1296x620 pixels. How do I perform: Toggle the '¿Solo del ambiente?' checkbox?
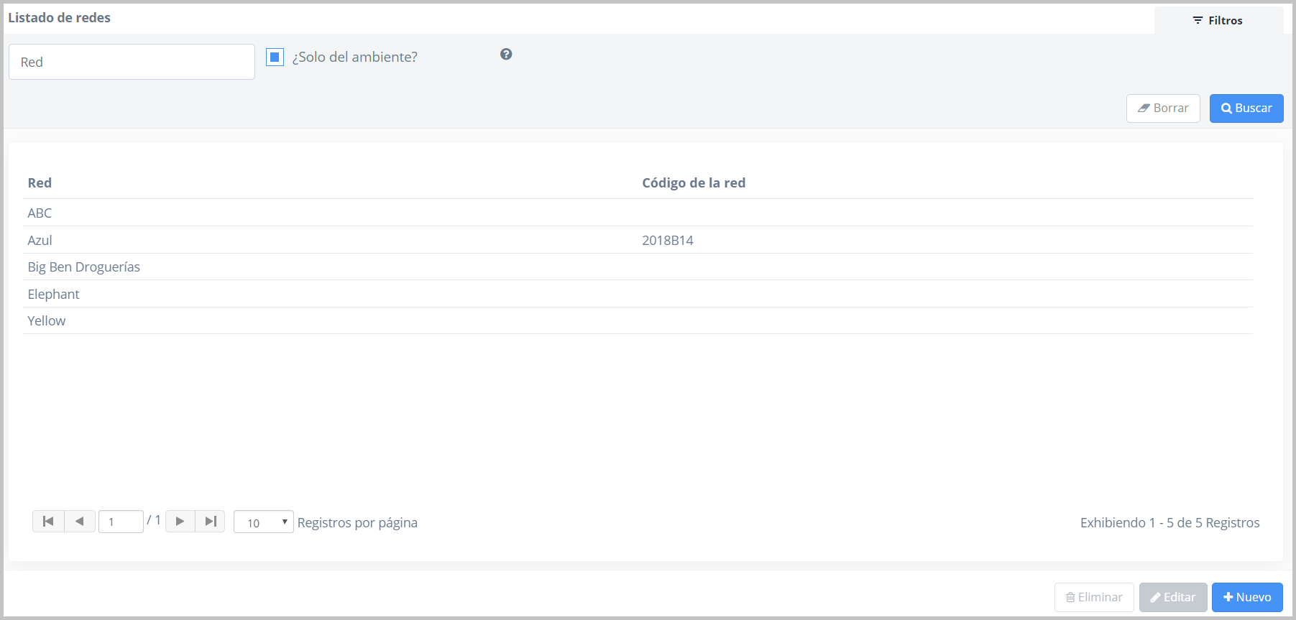tap(275, 57)
